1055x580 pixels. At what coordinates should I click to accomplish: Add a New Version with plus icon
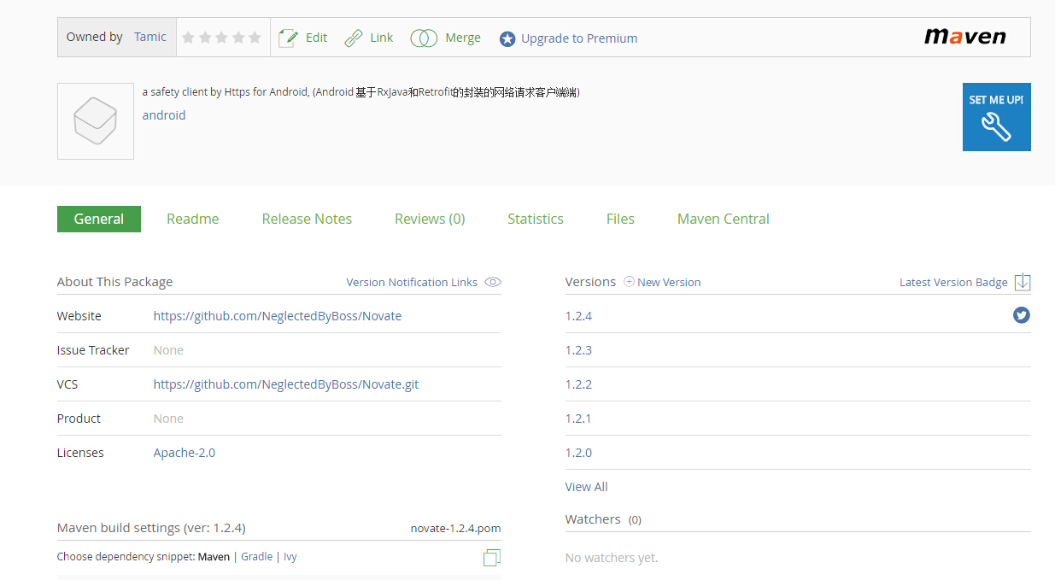tap(630, 281)
